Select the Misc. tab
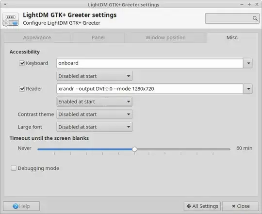The image size is (262, 214). 232,37
